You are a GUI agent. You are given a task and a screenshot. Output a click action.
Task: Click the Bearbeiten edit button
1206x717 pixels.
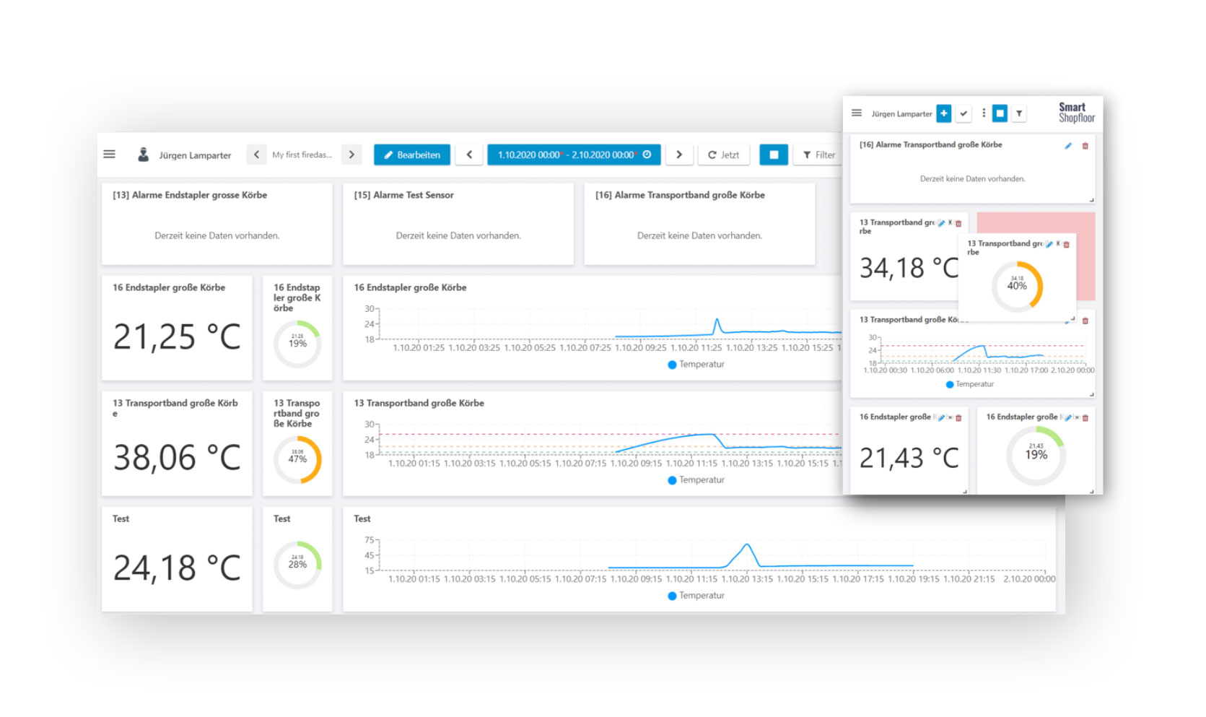coord(412,155)
